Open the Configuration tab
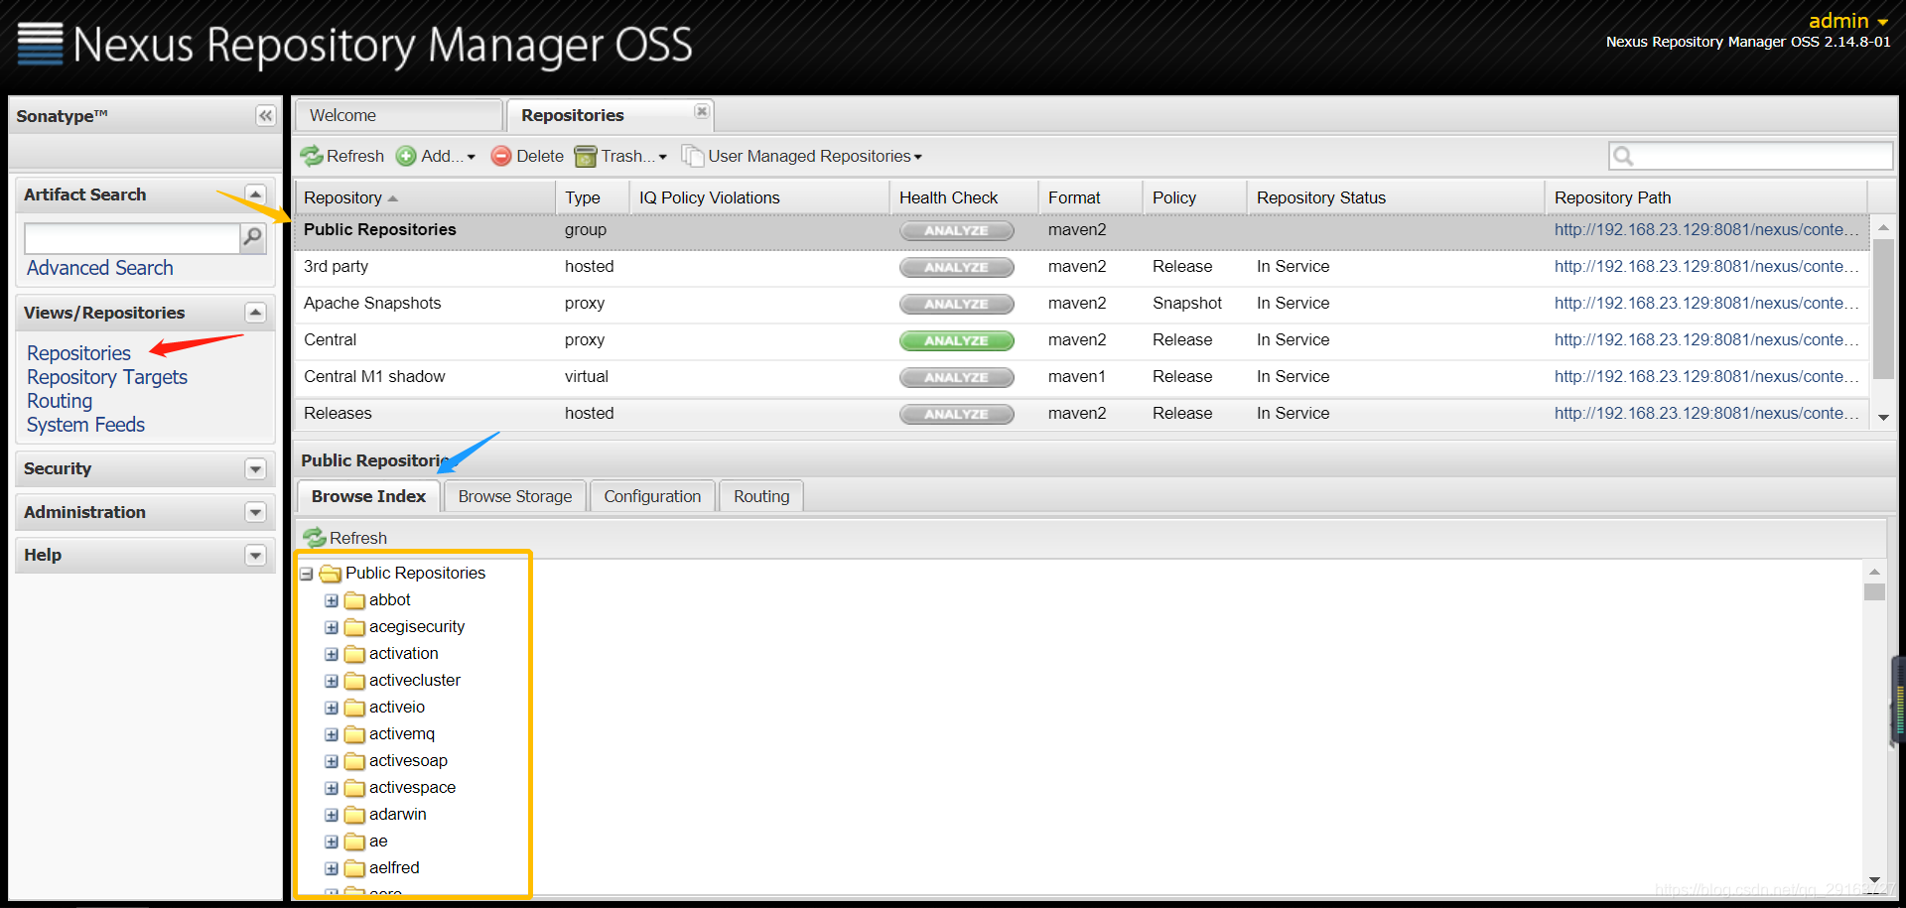 [x=652, y=496]
